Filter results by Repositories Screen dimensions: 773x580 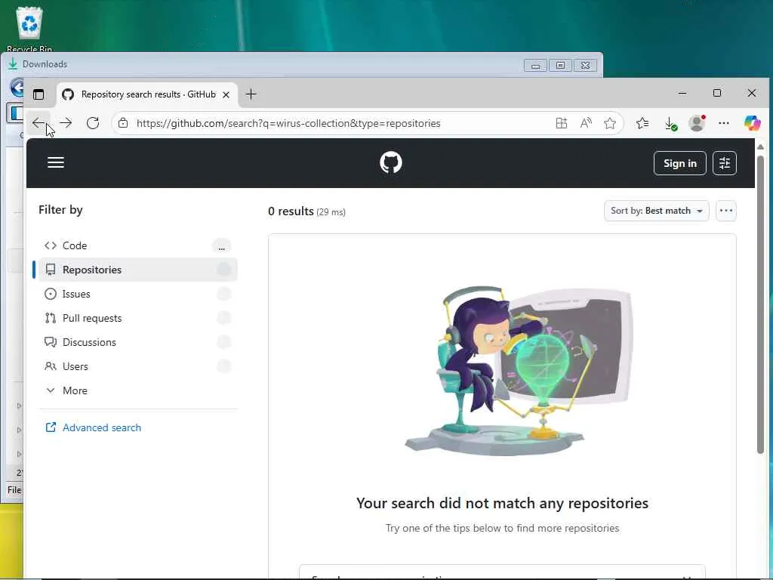point(137,270)
